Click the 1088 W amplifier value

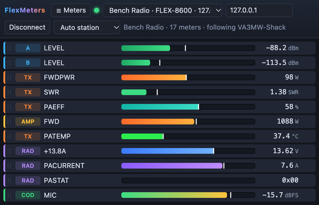288,121
